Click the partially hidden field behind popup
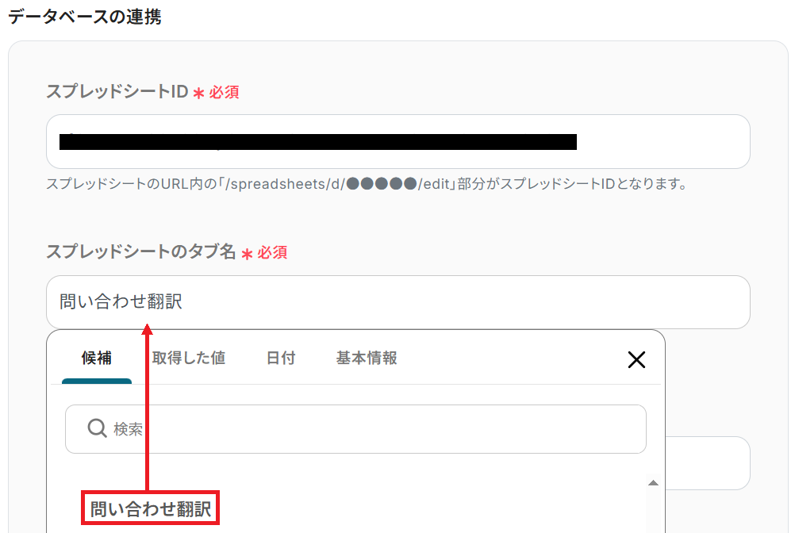 [x=708, y=463]
